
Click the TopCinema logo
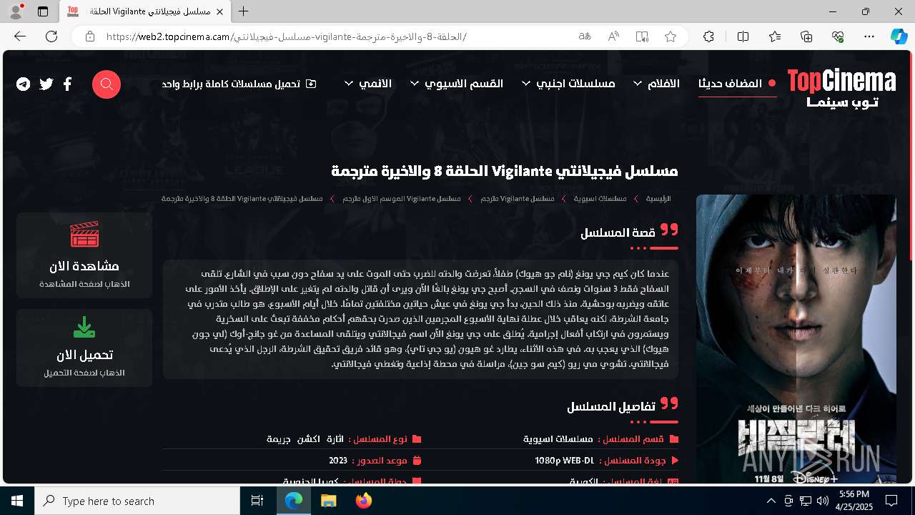[x=841, y=88]
